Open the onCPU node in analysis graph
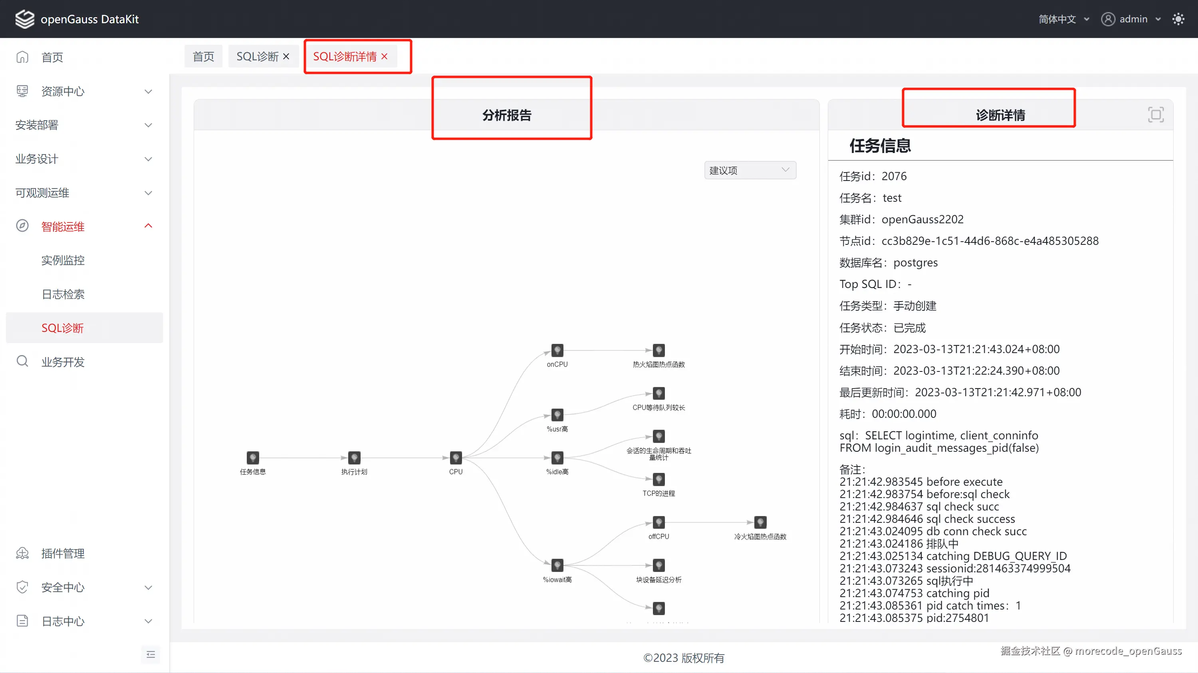 point(557,350)
